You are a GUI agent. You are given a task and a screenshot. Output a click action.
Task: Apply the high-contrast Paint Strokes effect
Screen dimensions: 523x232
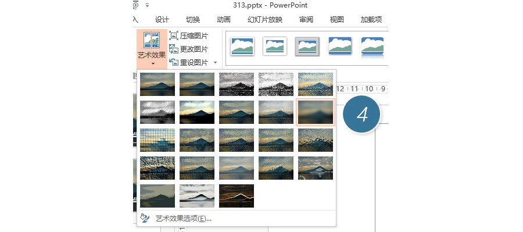click(197, 112)
